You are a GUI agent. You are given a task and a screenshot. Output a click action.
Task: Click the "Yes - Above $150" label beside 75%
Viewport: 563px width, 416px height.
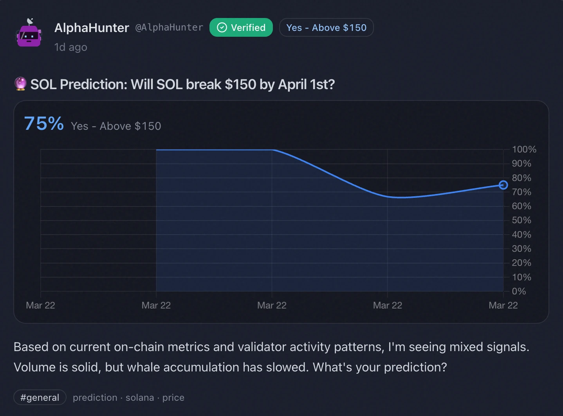click(116, 126)
